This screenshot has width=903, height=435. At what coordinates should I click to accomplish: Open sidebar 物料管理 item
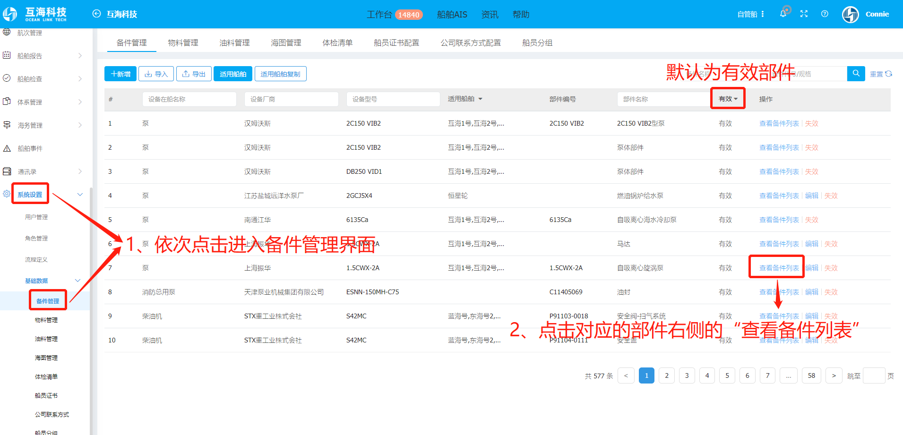pos(46,320)
